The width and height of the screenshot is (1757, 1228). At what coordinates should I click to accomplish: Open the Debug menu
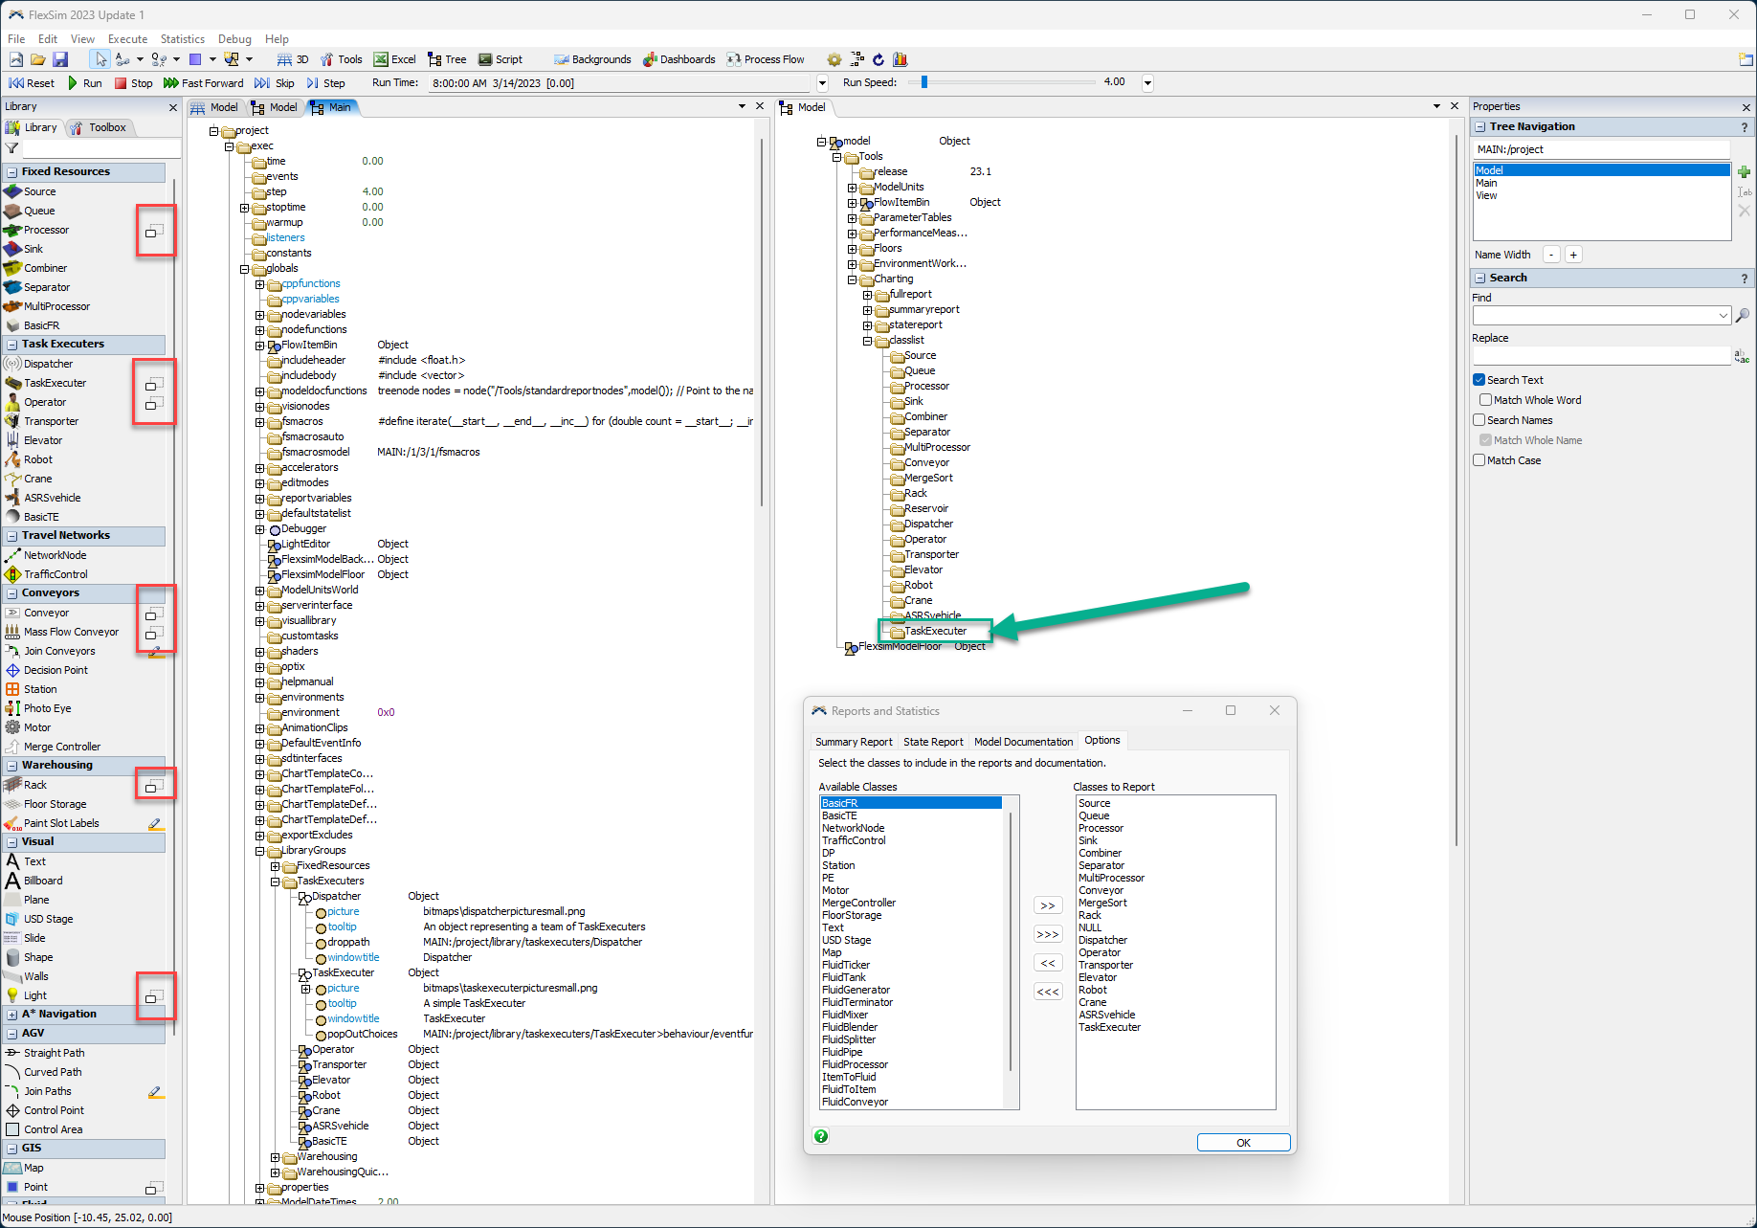(234, 39)
